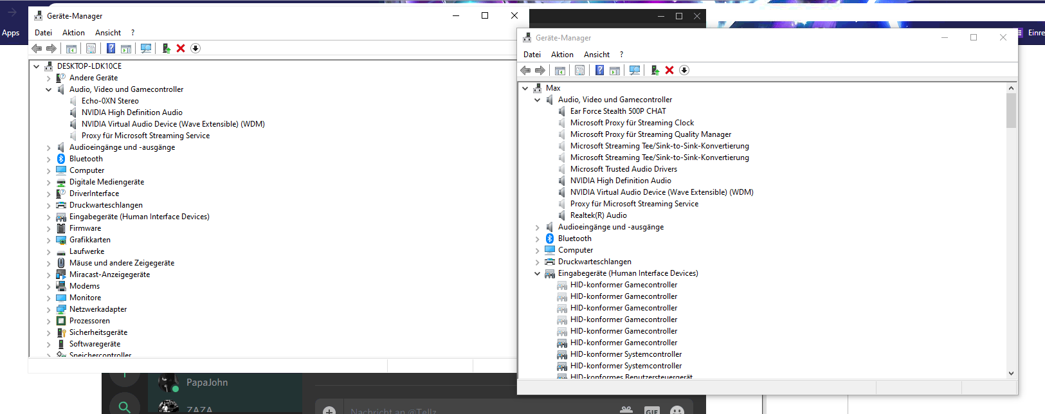Select Miracast-Anzeigegeräte category
The image size is (1045, 414).
[x=109, y=274]
